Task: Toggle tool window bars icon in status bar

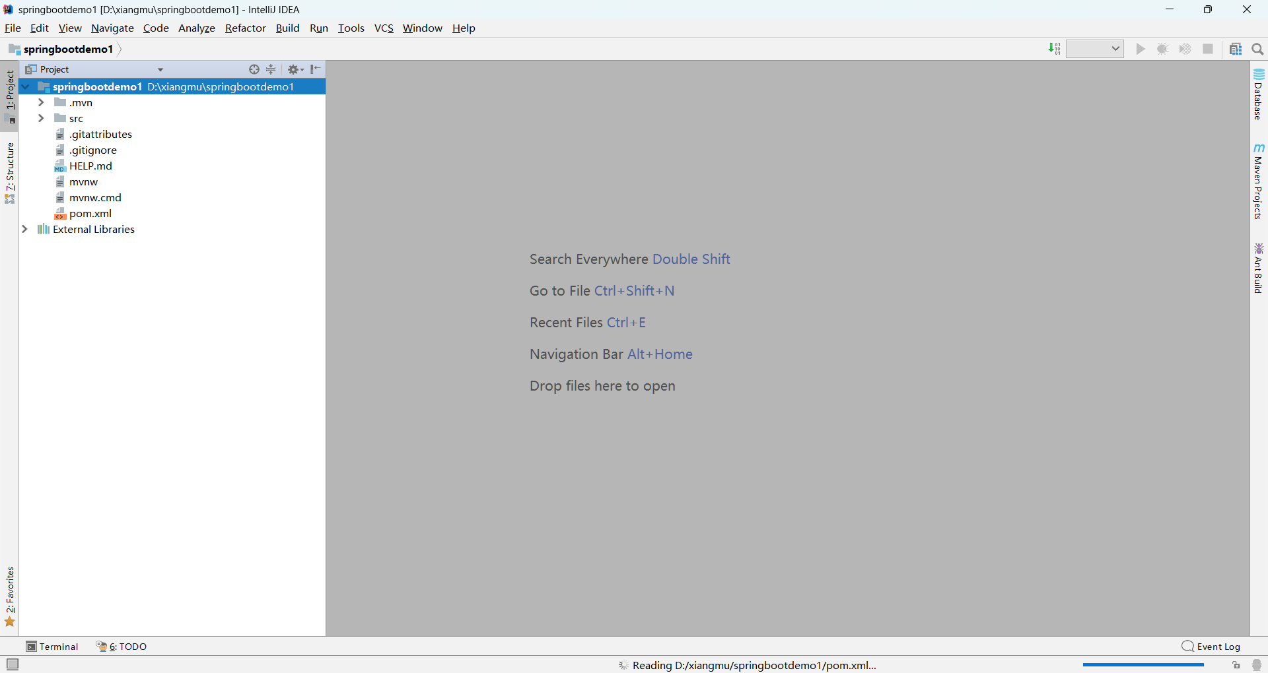Action: (x=13, y=664)
